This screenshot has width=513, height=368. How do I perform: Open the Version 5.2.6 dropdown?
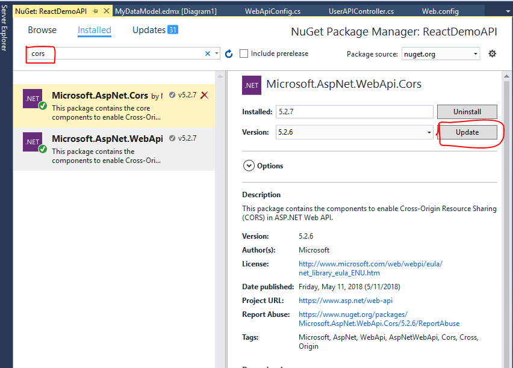coord(429,132)
